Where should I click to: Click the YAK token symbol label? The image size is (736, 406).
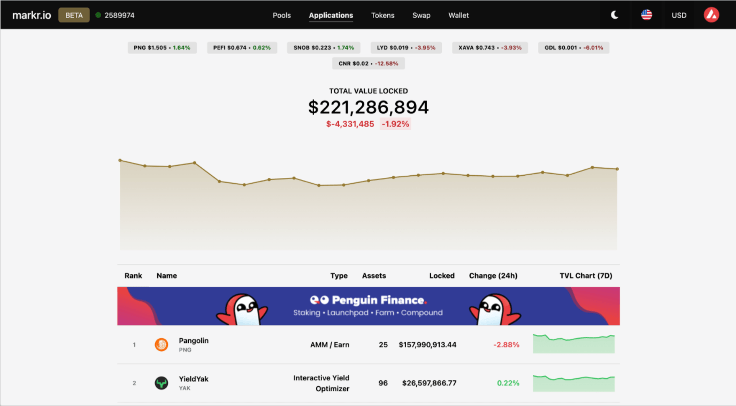coord(185,388)
